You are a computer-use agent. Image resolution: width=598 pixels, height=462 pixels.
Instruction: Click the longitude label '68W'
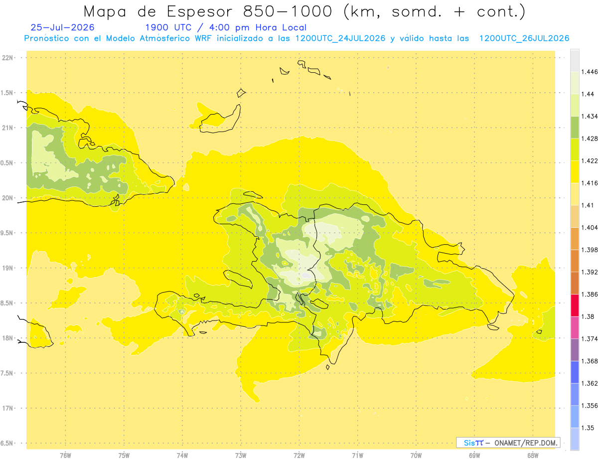(x=533, y=456)
